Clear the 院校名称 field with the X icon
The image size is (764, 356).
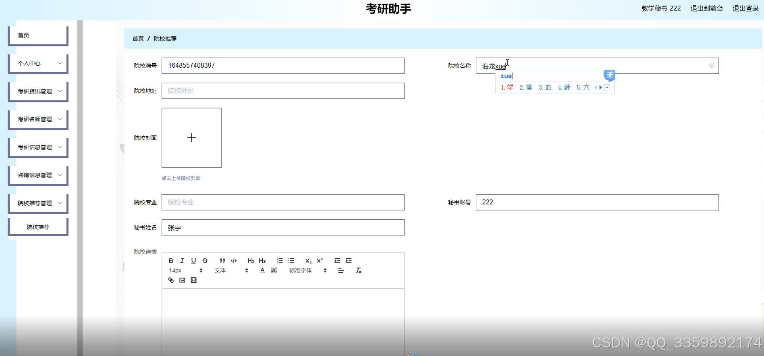[x=712, y=65]
